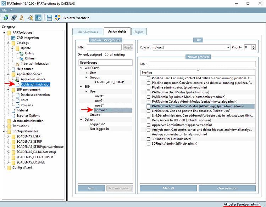The height and width of the screenshot is (207, 266).
Task: Switch to the User databases tab
Action: click(88, 32)
